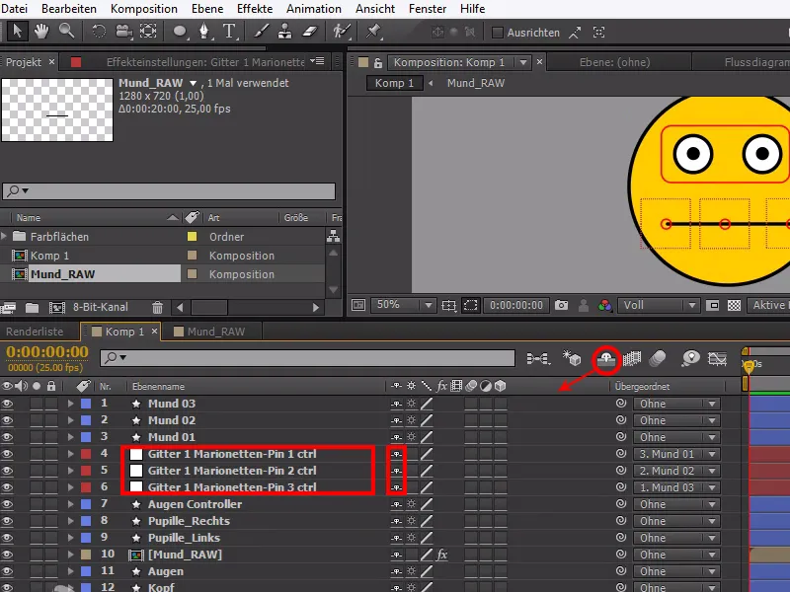Open the Graph Editor in the timeline
The image size is (790, 592).
point(716,359)
